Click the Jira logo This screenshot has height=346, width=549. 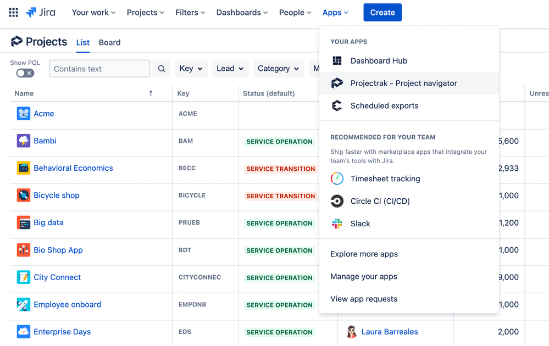pyautogui.click(x=41, y=13)
